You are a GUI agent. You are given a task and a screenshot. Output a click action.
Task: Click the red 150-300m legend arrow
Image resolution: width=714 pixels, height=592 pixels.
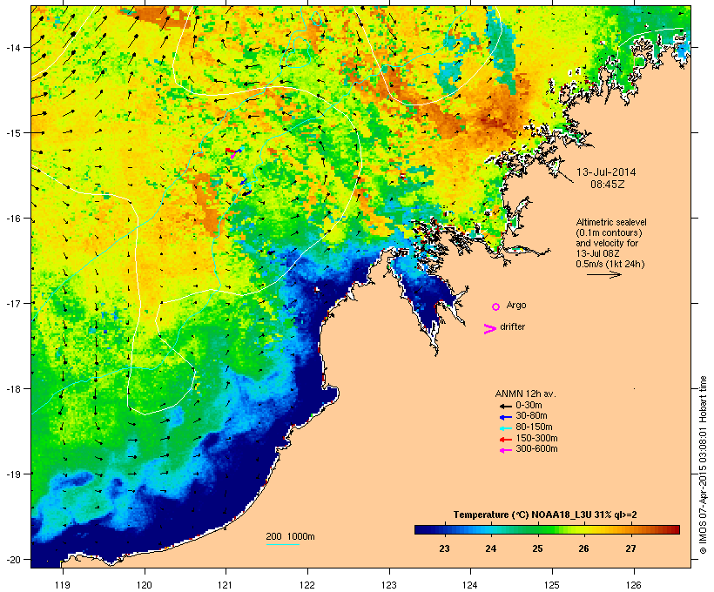pyautogui.click(x=505, y=439)
